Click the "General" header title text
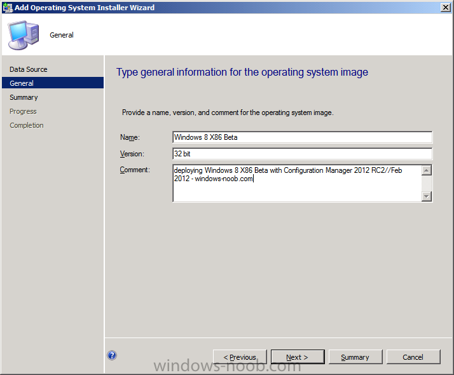454x375 pixels. click(62, 35)
